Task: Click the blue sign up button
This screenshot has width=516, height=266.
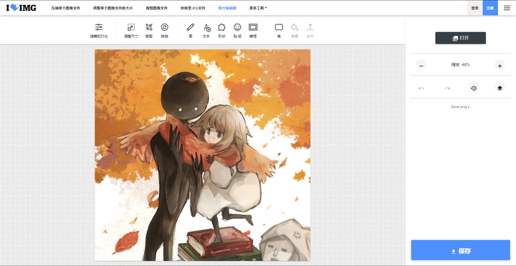Action: point(490,8)
